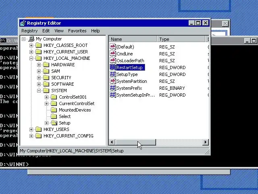Expand the SOFTWARE key

[x=39, y=84]
